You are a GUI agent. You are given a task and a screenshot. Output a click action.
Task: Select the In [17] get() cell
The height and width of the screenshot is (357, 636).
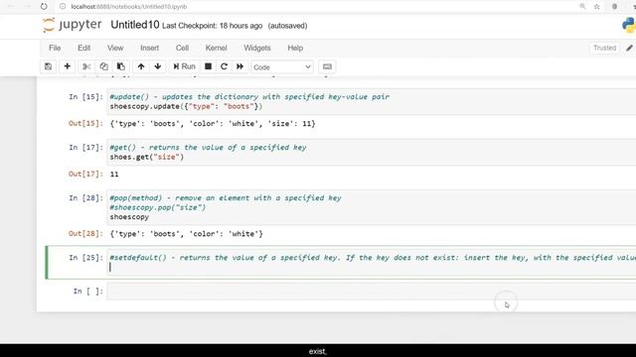tap(371, 152)
